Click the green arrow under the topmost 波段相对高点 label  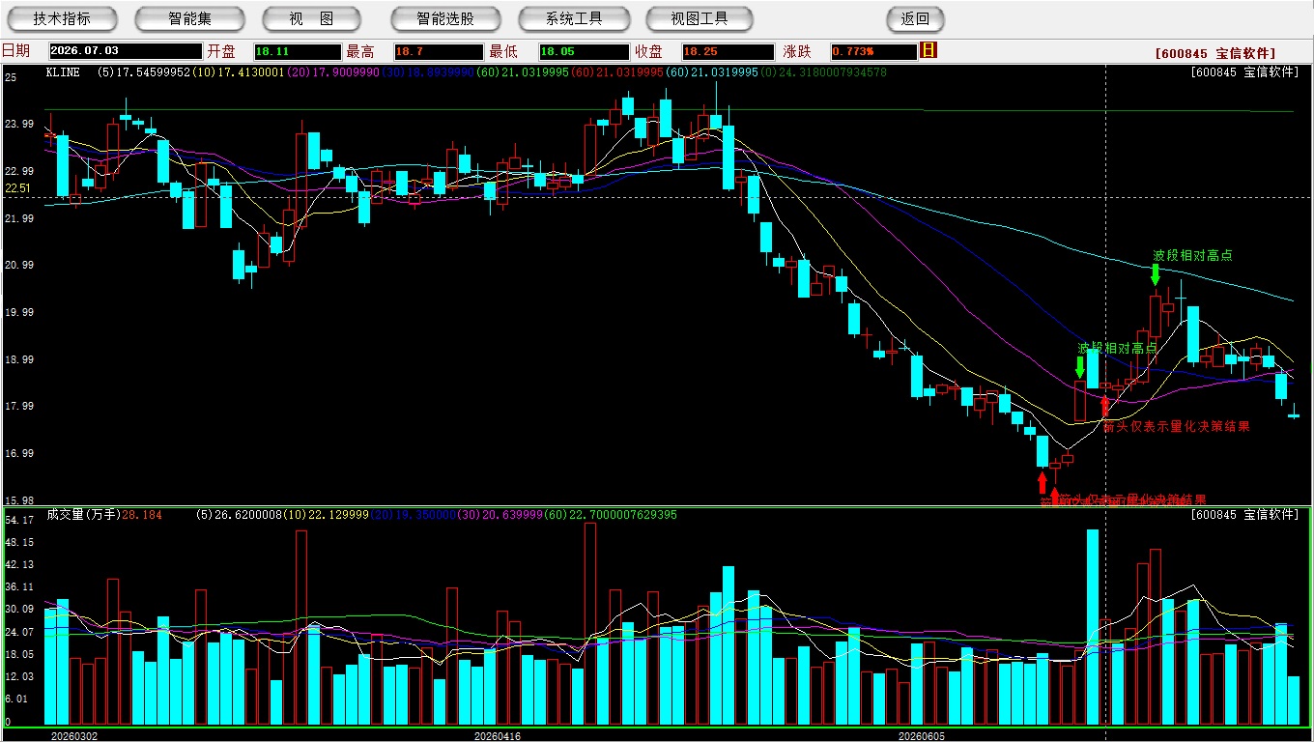[1155, 274]
